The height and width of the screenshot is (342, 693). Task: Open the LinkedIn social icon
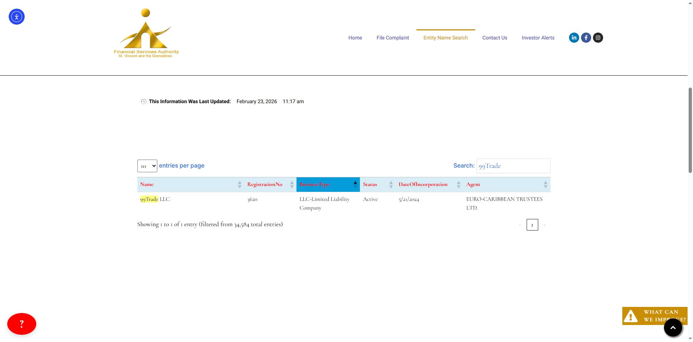pos(574,38)
